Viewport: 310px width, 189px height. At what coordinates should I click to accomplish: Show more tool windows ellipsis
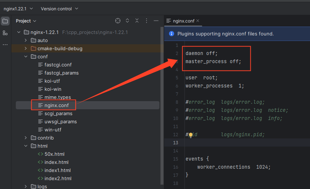coord(5,45)
